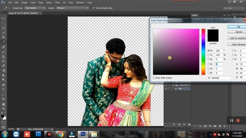The height and width of the screenshot is (138, 246).
Task: Select the Zoom tool
Action: click(x=3, y=109)
